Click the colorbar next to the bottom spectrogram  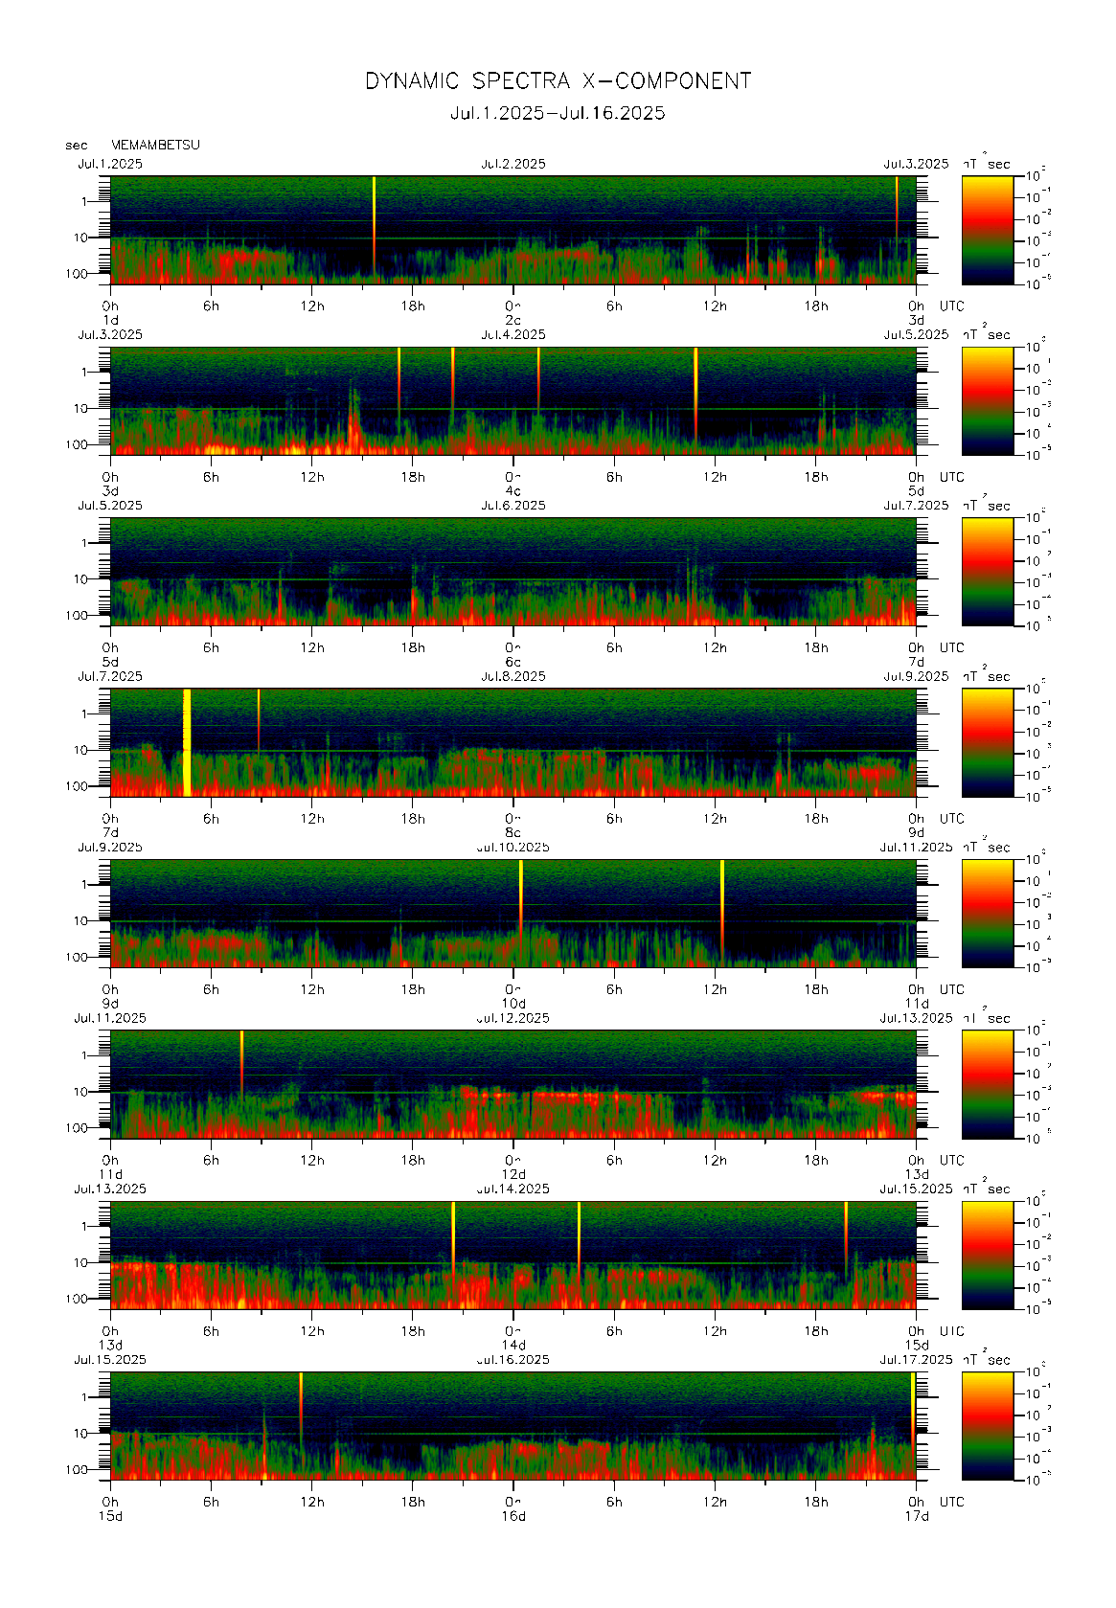(987, 1426)
